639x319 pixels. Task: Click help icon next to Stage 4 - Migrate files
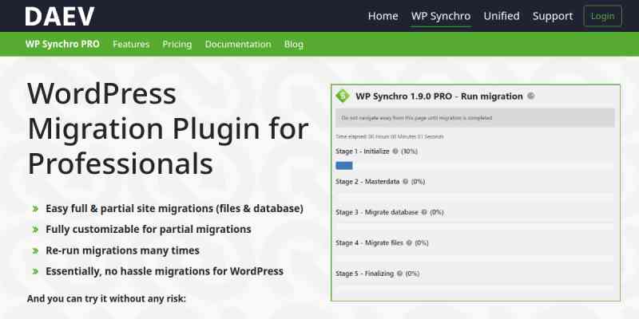409,243
